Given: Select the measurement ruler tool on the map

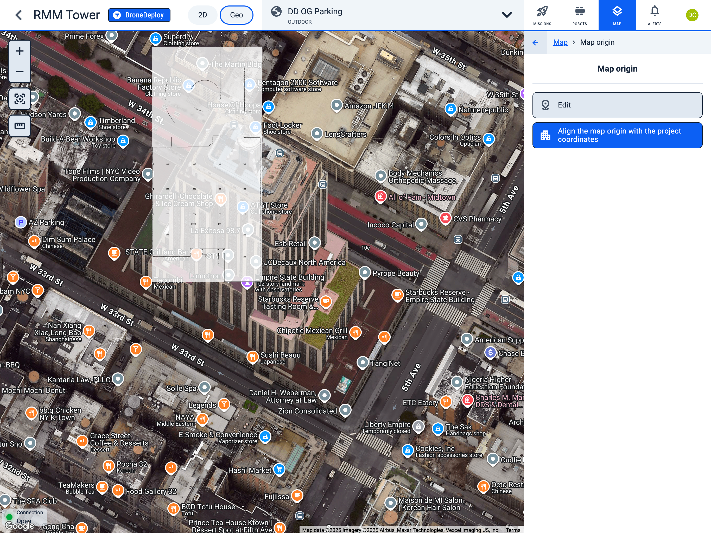Looking at the screenshot, I should click(x=20, y=126).
